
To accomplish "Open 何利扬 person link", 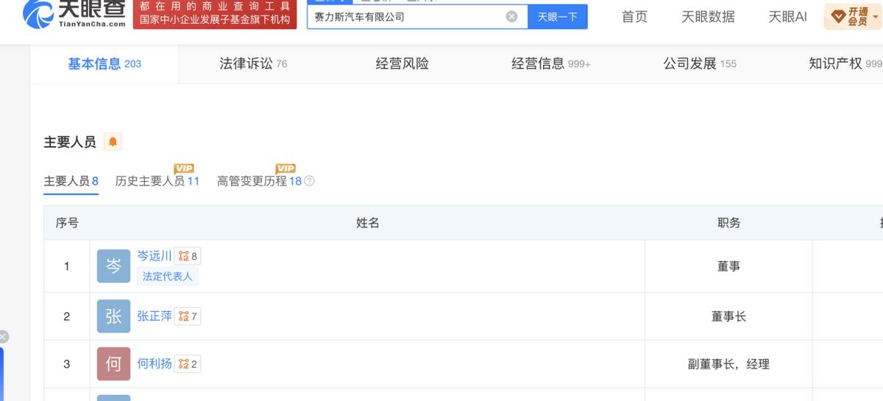I will coord(155,363).
